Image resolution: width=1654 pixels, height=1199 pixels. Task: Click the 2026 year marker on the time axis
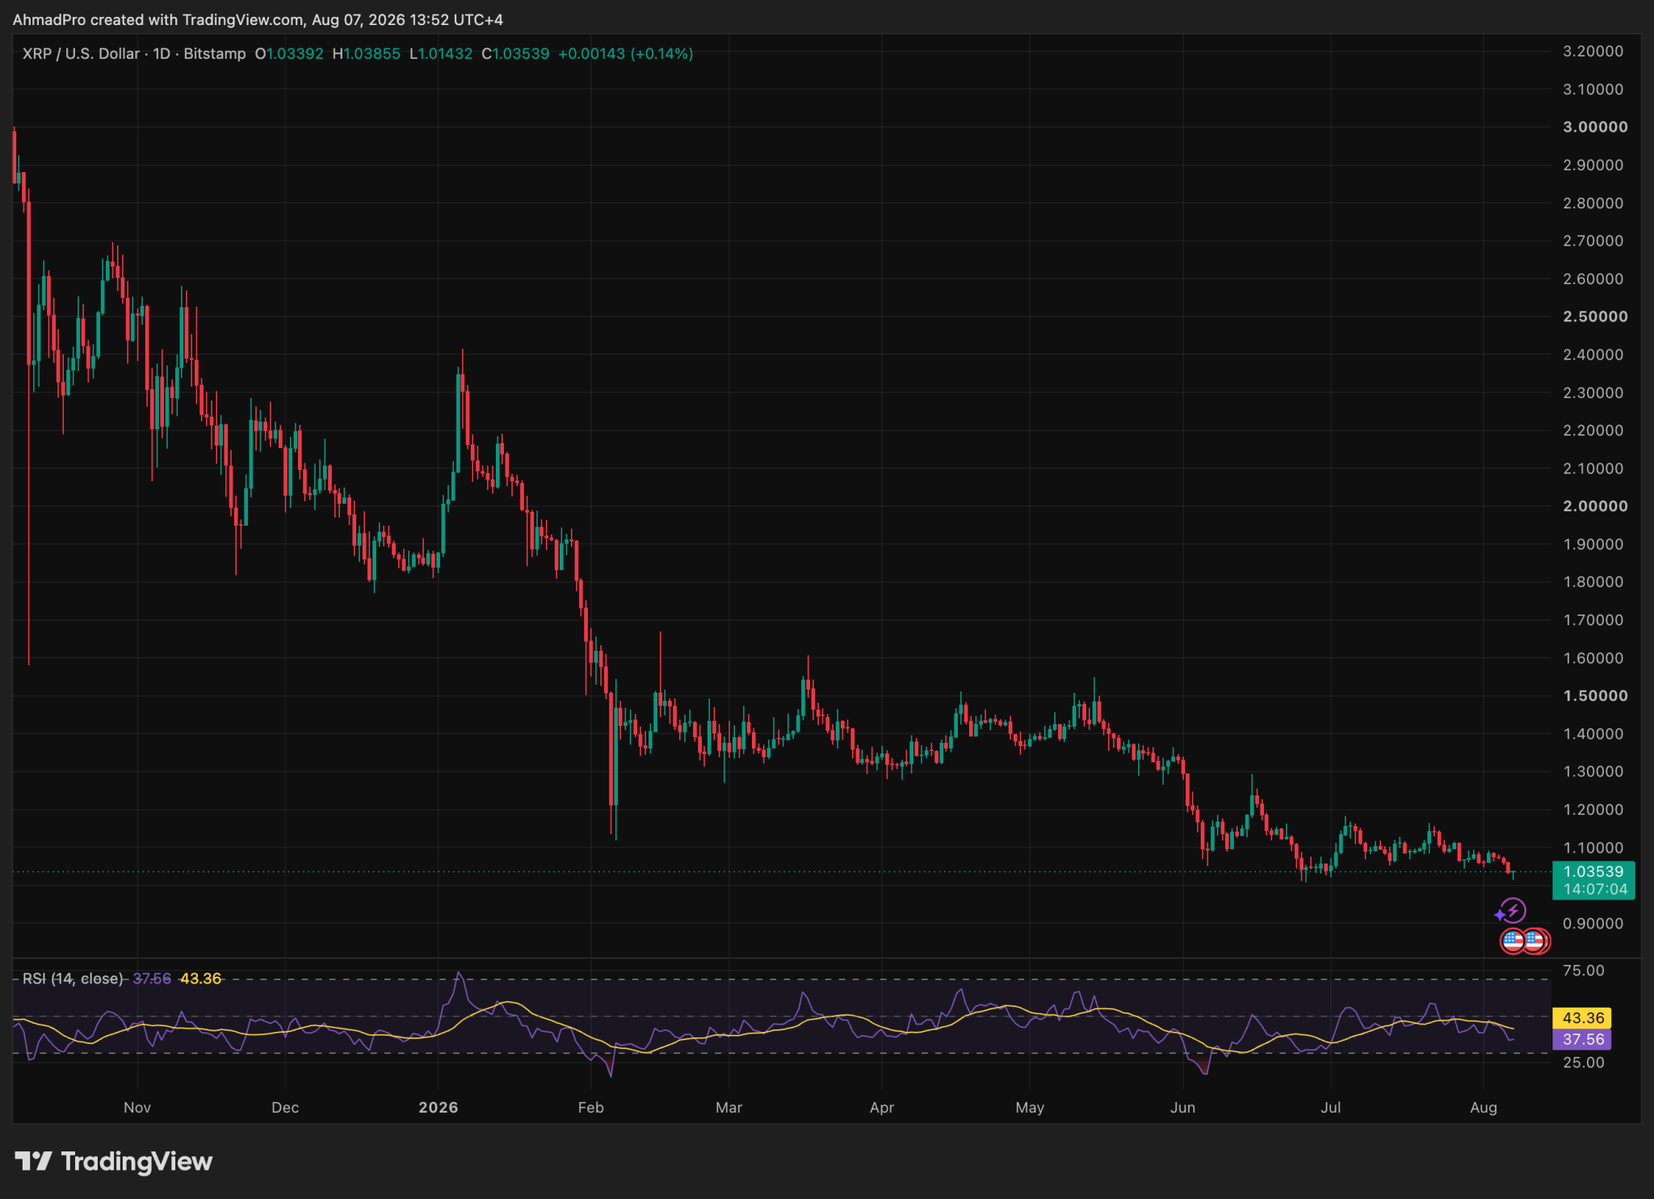[438, 1108]
